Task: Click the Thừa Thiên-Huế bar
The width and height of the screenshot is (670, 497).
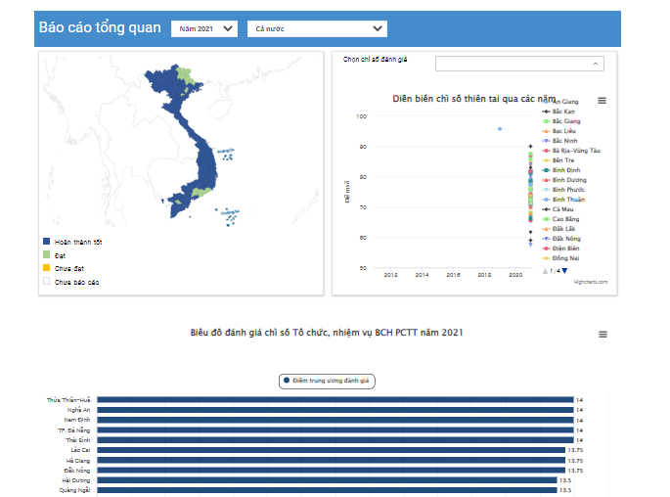Action: point(335,400)
